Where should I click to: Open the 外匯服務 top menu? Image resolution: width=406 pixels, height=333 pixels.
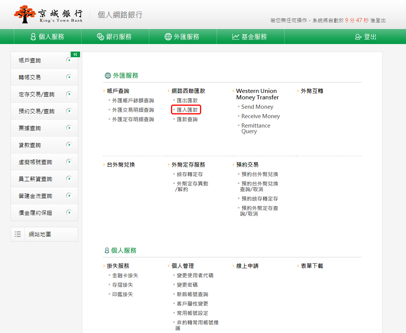183,36
